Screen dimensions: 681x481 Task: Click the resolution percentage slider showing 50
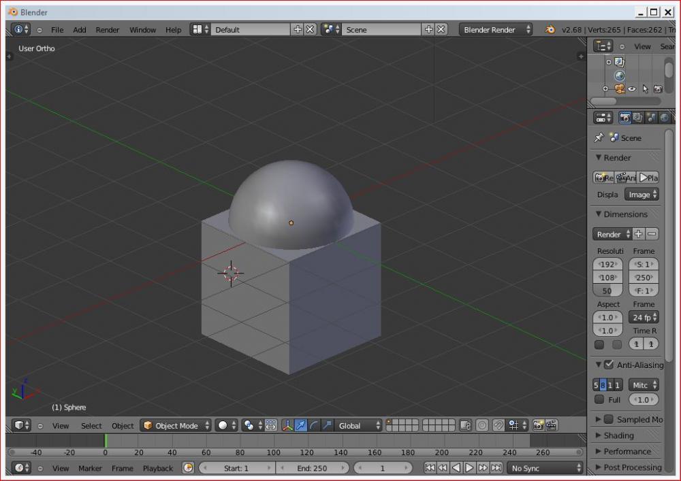[x=607, y=291]
